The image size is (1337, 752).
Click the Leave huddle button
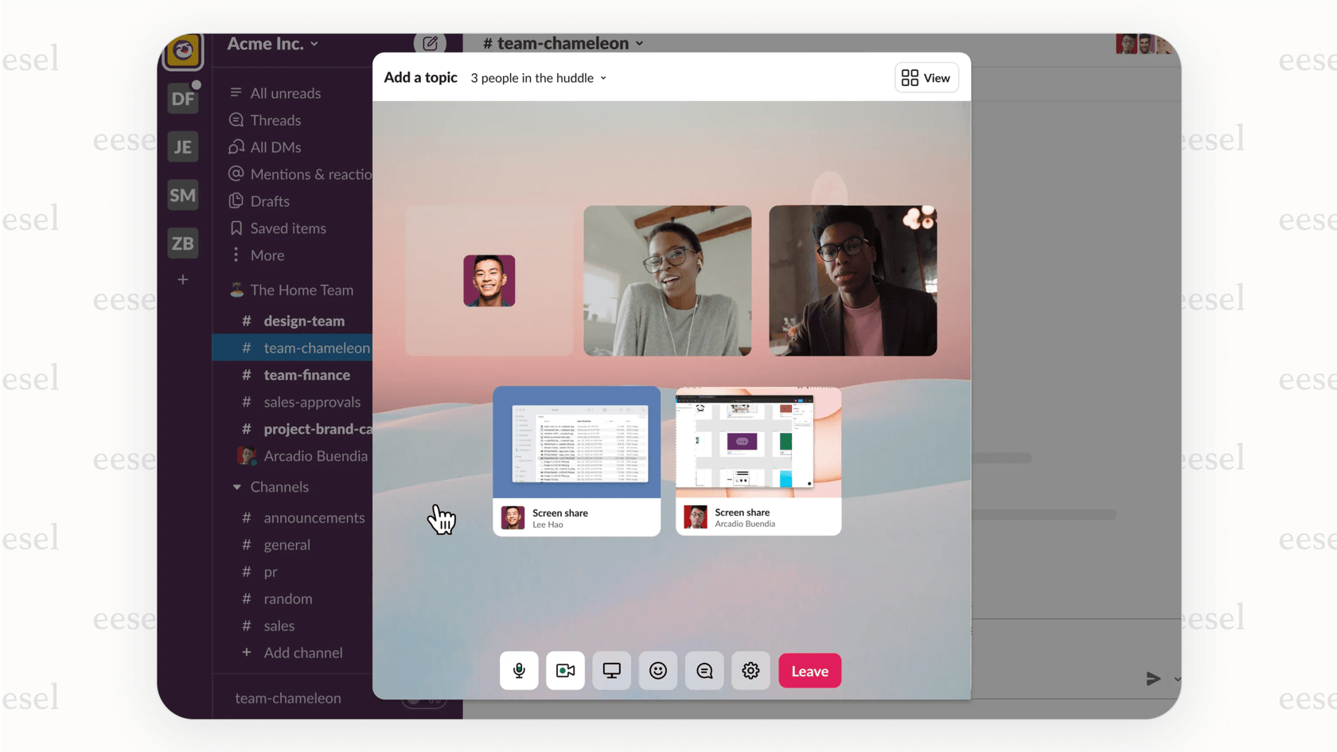point(809,670)
